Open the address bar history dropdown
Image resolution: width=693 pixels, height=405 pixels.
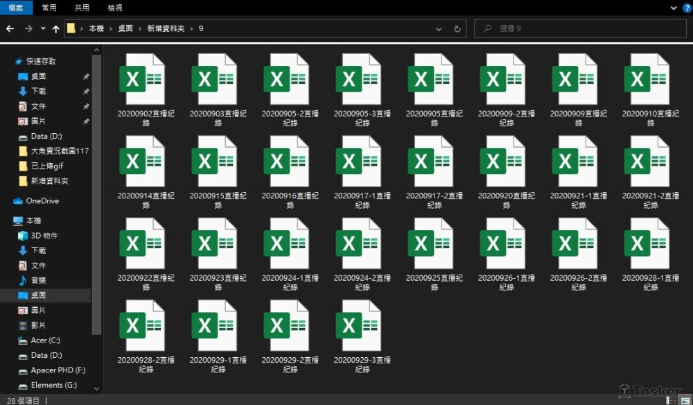click(439, 29)
